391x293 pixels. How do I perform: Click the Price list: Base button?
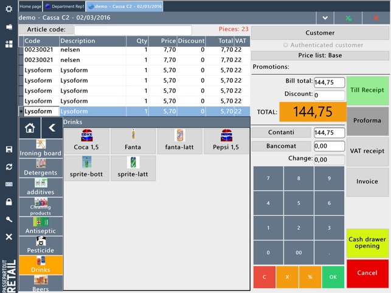tap(320, 55)
